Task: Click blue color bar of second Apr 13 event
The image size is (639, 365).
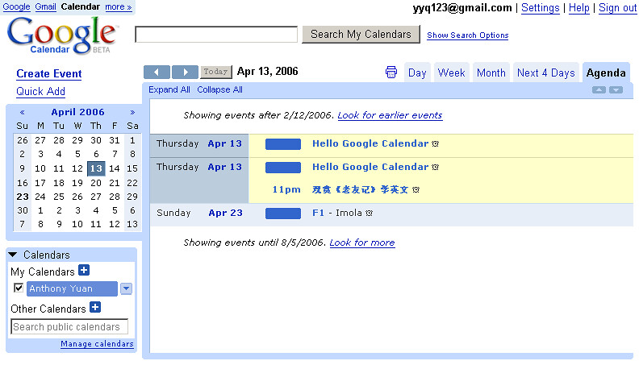Action: click(x=283, y=168)
